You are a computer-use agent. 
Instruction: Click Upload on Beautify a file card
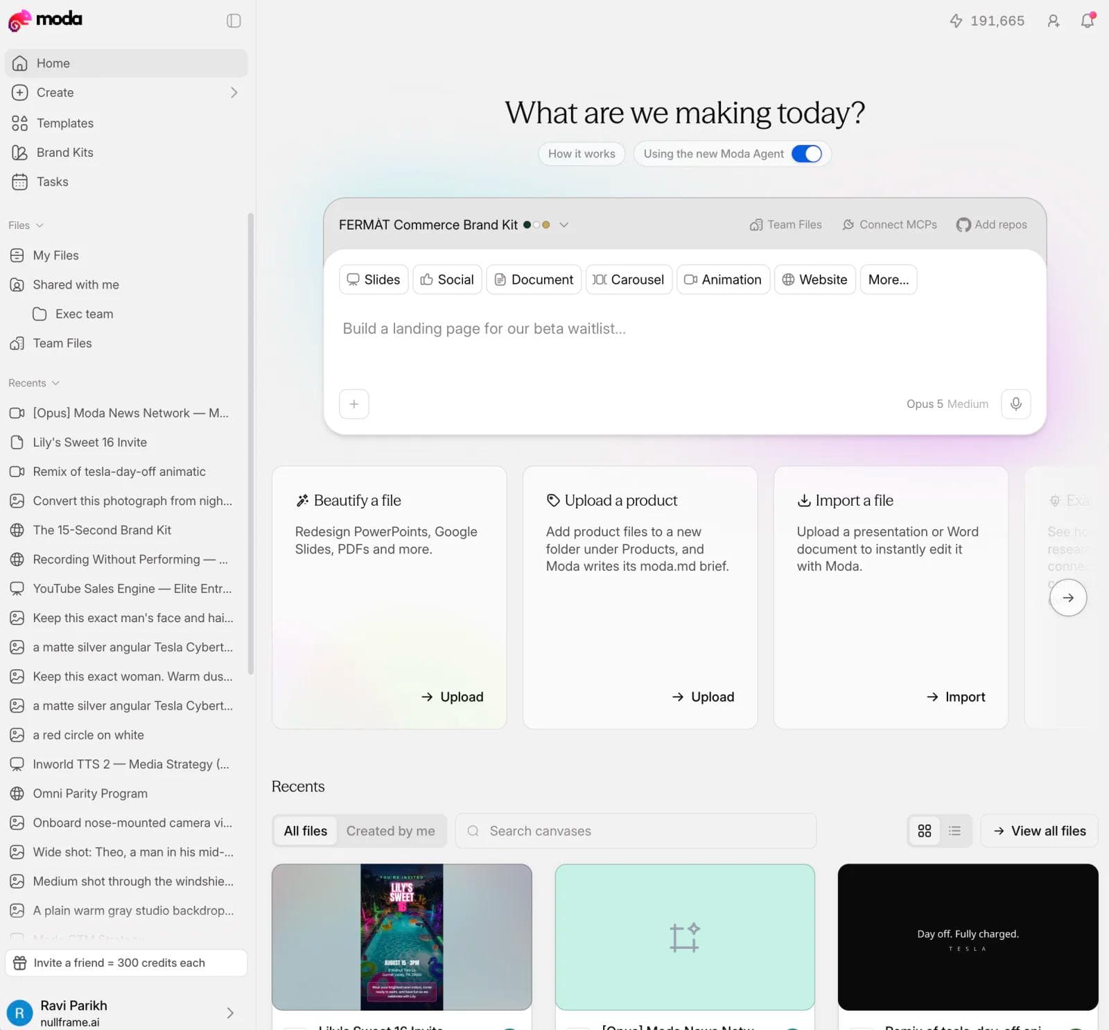coord(452,697)
